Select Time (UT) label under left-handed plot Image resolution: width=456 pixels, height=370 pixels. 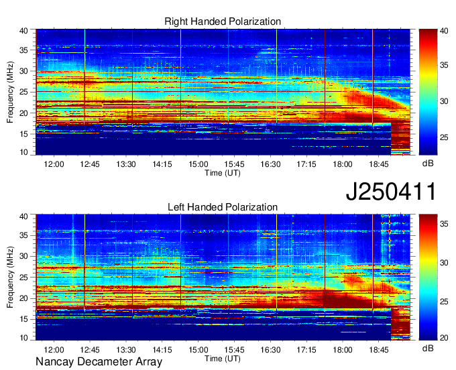pos(223,359)
